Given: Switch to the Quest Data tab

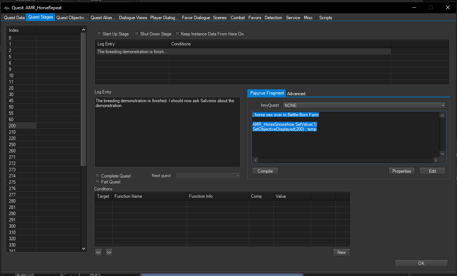Looking at the screenshot, I should click(x=14, y=18).
